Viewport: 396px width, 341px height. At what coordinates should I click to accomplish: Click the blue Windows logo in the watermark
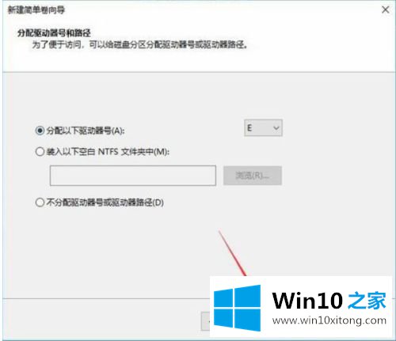(x=237, y=308)
